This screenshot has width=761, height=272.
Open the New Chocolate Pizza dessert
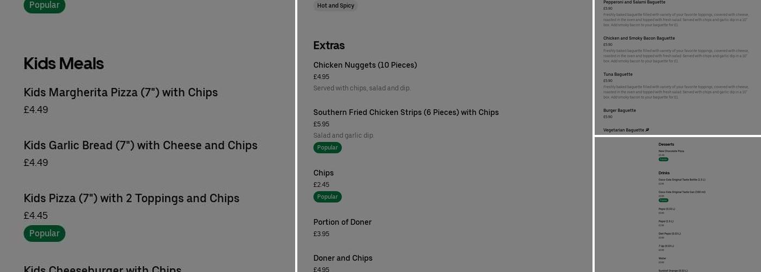[671, 151]
